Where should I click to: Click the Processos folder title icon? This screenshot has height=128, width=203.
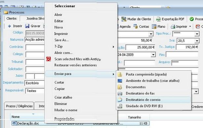click(6, 12)
